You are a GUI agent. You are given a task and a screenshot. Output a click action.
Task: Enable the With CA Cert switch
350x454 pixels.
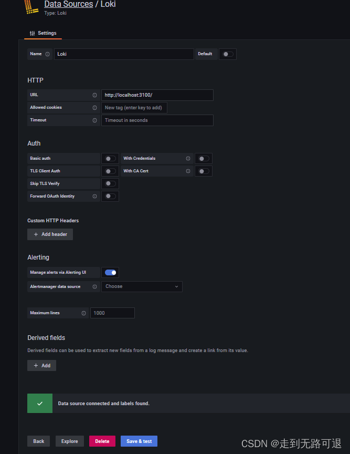[204, 171]
